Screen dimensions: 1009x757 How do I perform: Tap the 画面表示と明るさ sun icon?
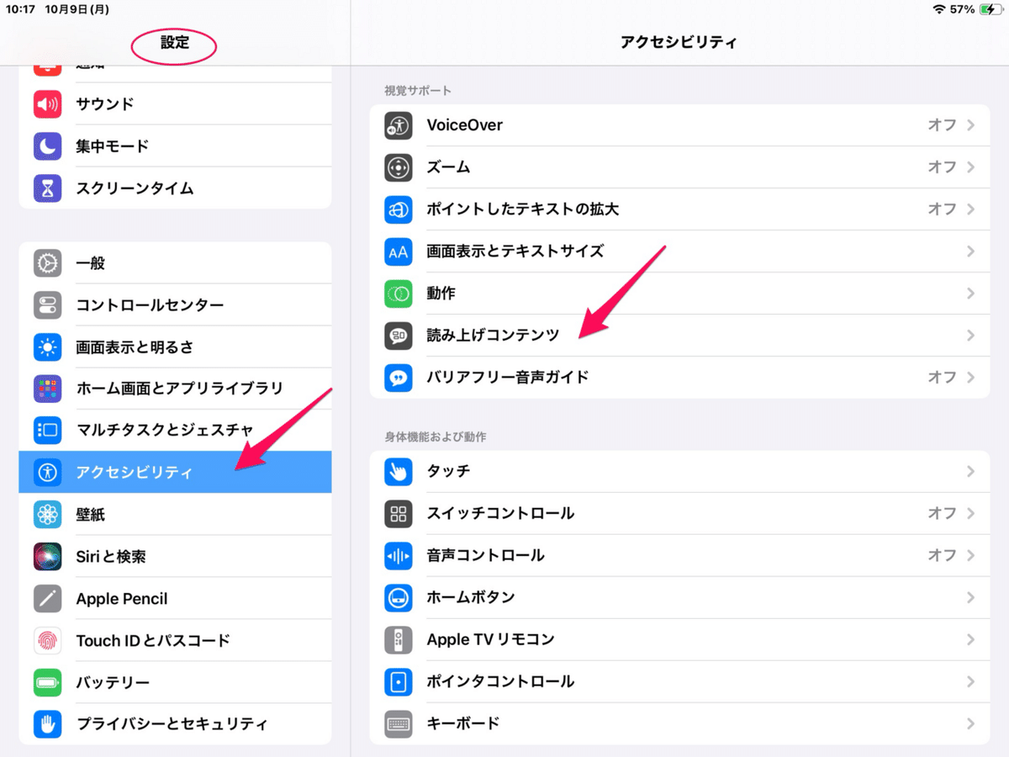tap(48, 347)
